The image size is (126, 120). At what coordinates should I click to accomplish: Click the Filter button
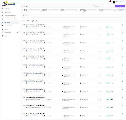coord(120,11)
